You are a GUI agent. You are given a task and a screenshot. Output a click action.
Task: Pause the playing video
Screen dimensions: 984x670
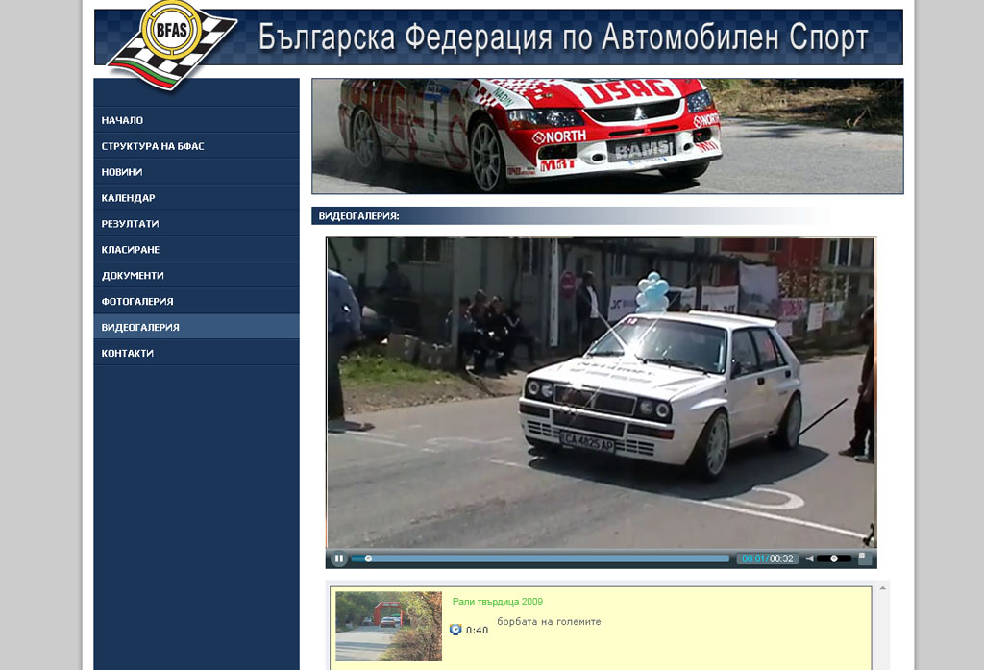339,558
